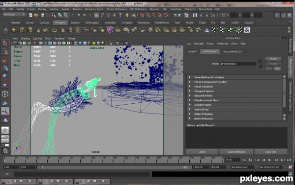Create a polygon cube from shelf
295x185 pixels.
tap(22, 30)
